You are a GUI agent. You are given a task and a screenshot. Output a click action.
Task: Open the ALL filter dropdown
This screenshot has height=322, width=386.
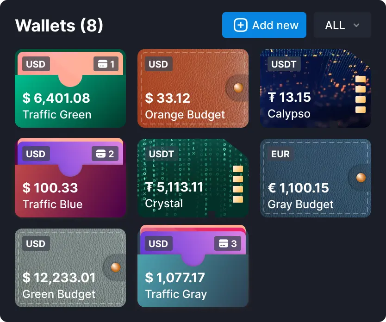click(342, 25)
